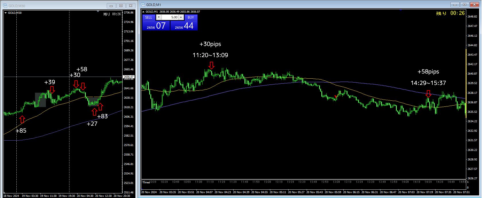Screen dimensions: 482x198
Task: Click the SELL button in GOLD,M1 chart
Action: 149,17
